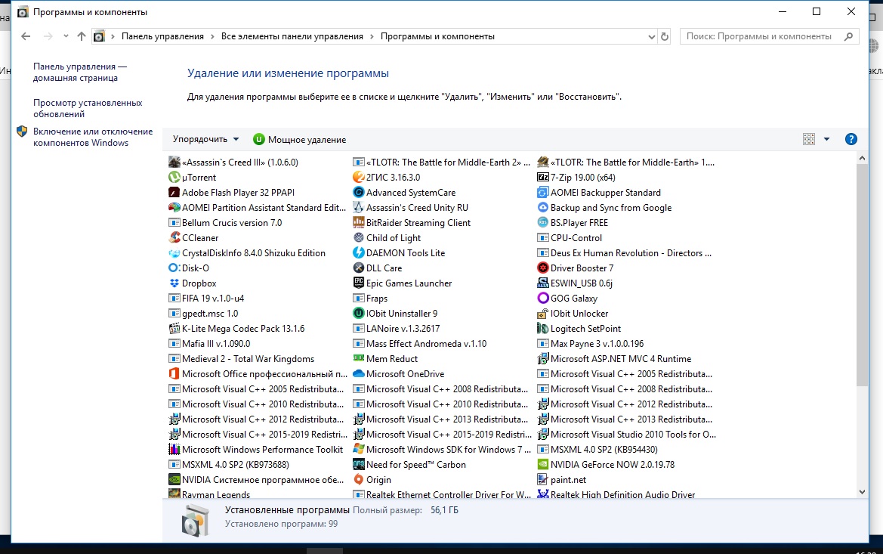
Task: Click the Origin icon
Action: click(x=358, y=480)
